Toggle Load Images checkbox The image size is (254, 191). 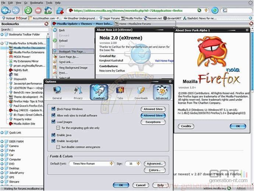tap(53, 122)
